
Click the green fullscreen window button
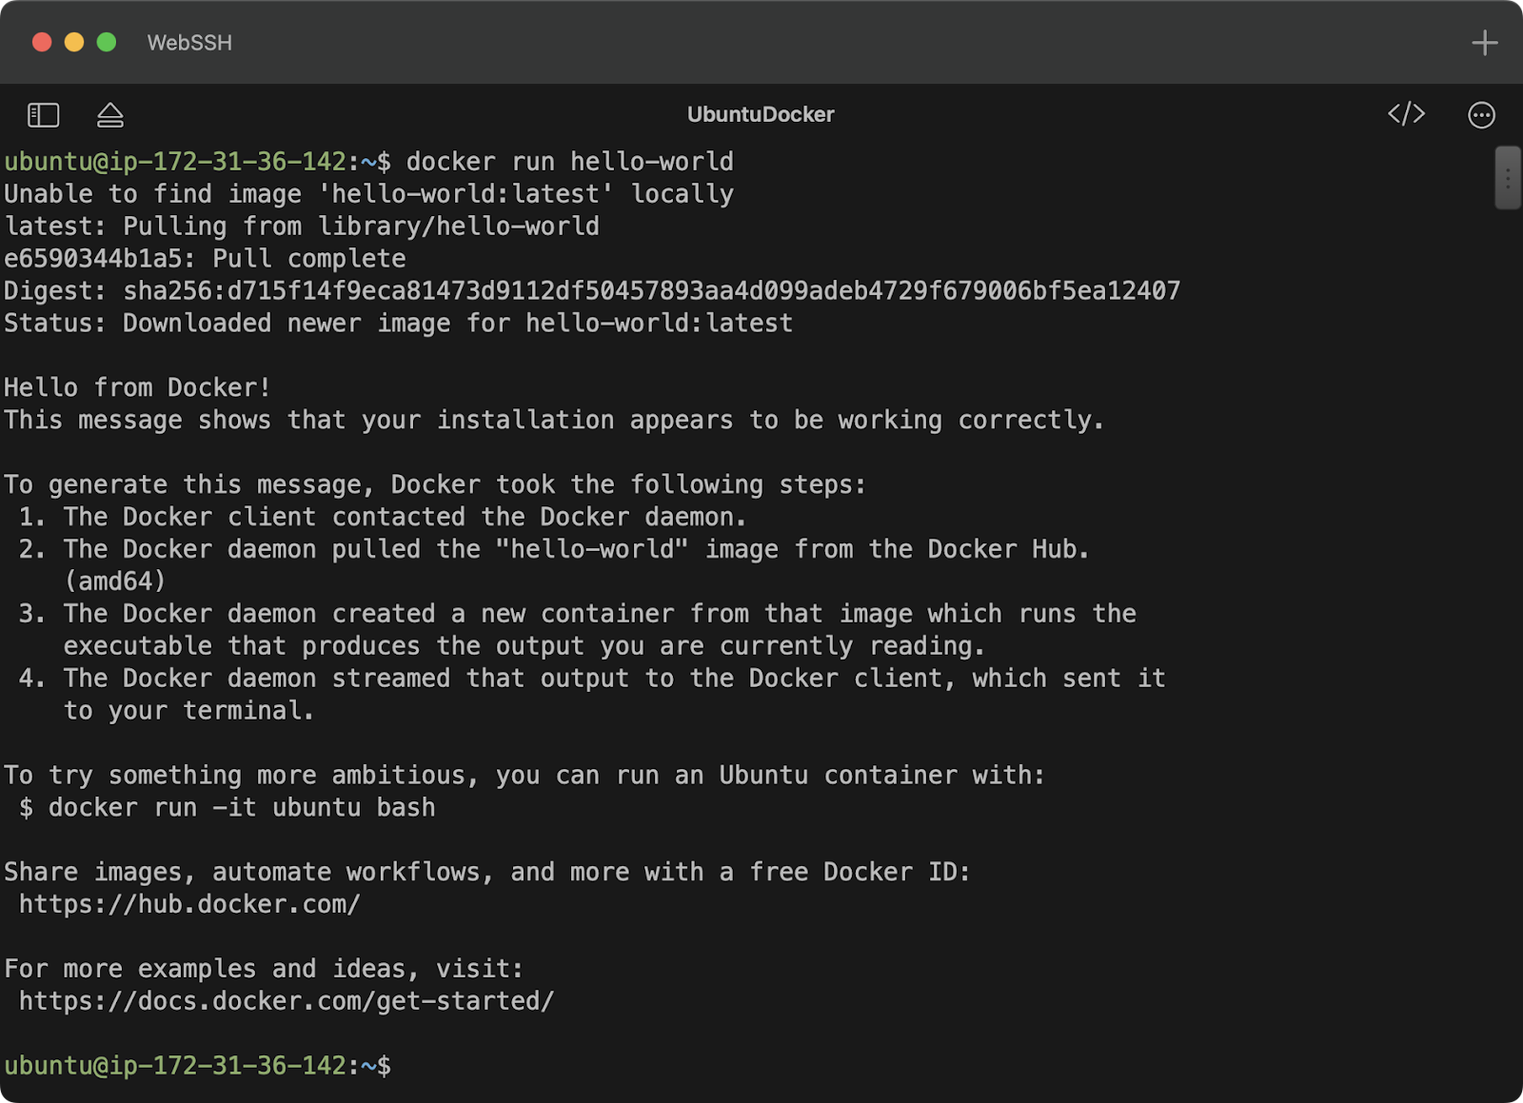107,42
